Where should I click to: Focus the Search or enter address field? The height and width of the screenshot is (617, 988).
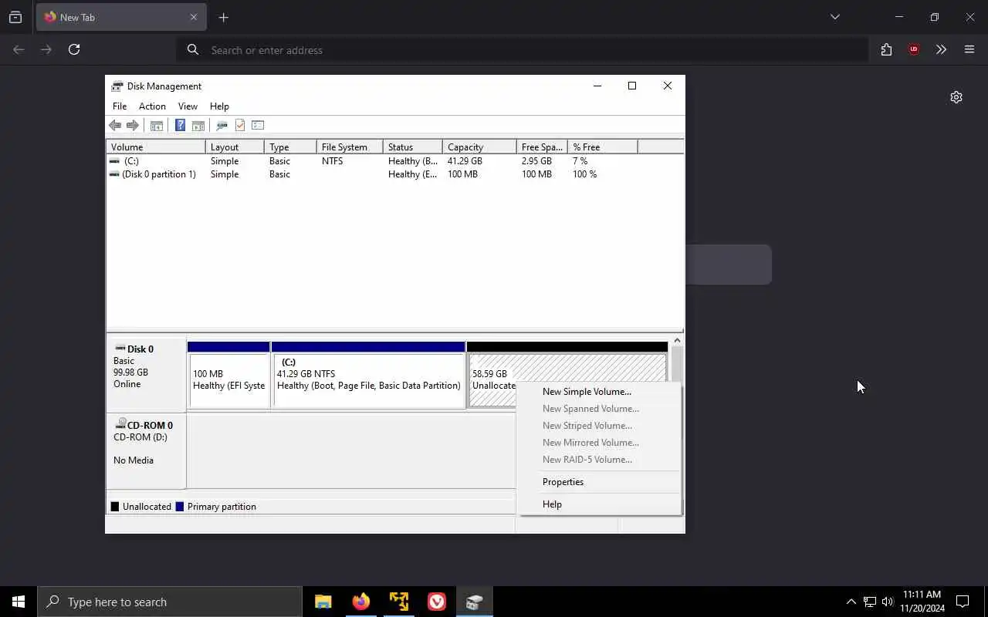[x=522, y=50]
